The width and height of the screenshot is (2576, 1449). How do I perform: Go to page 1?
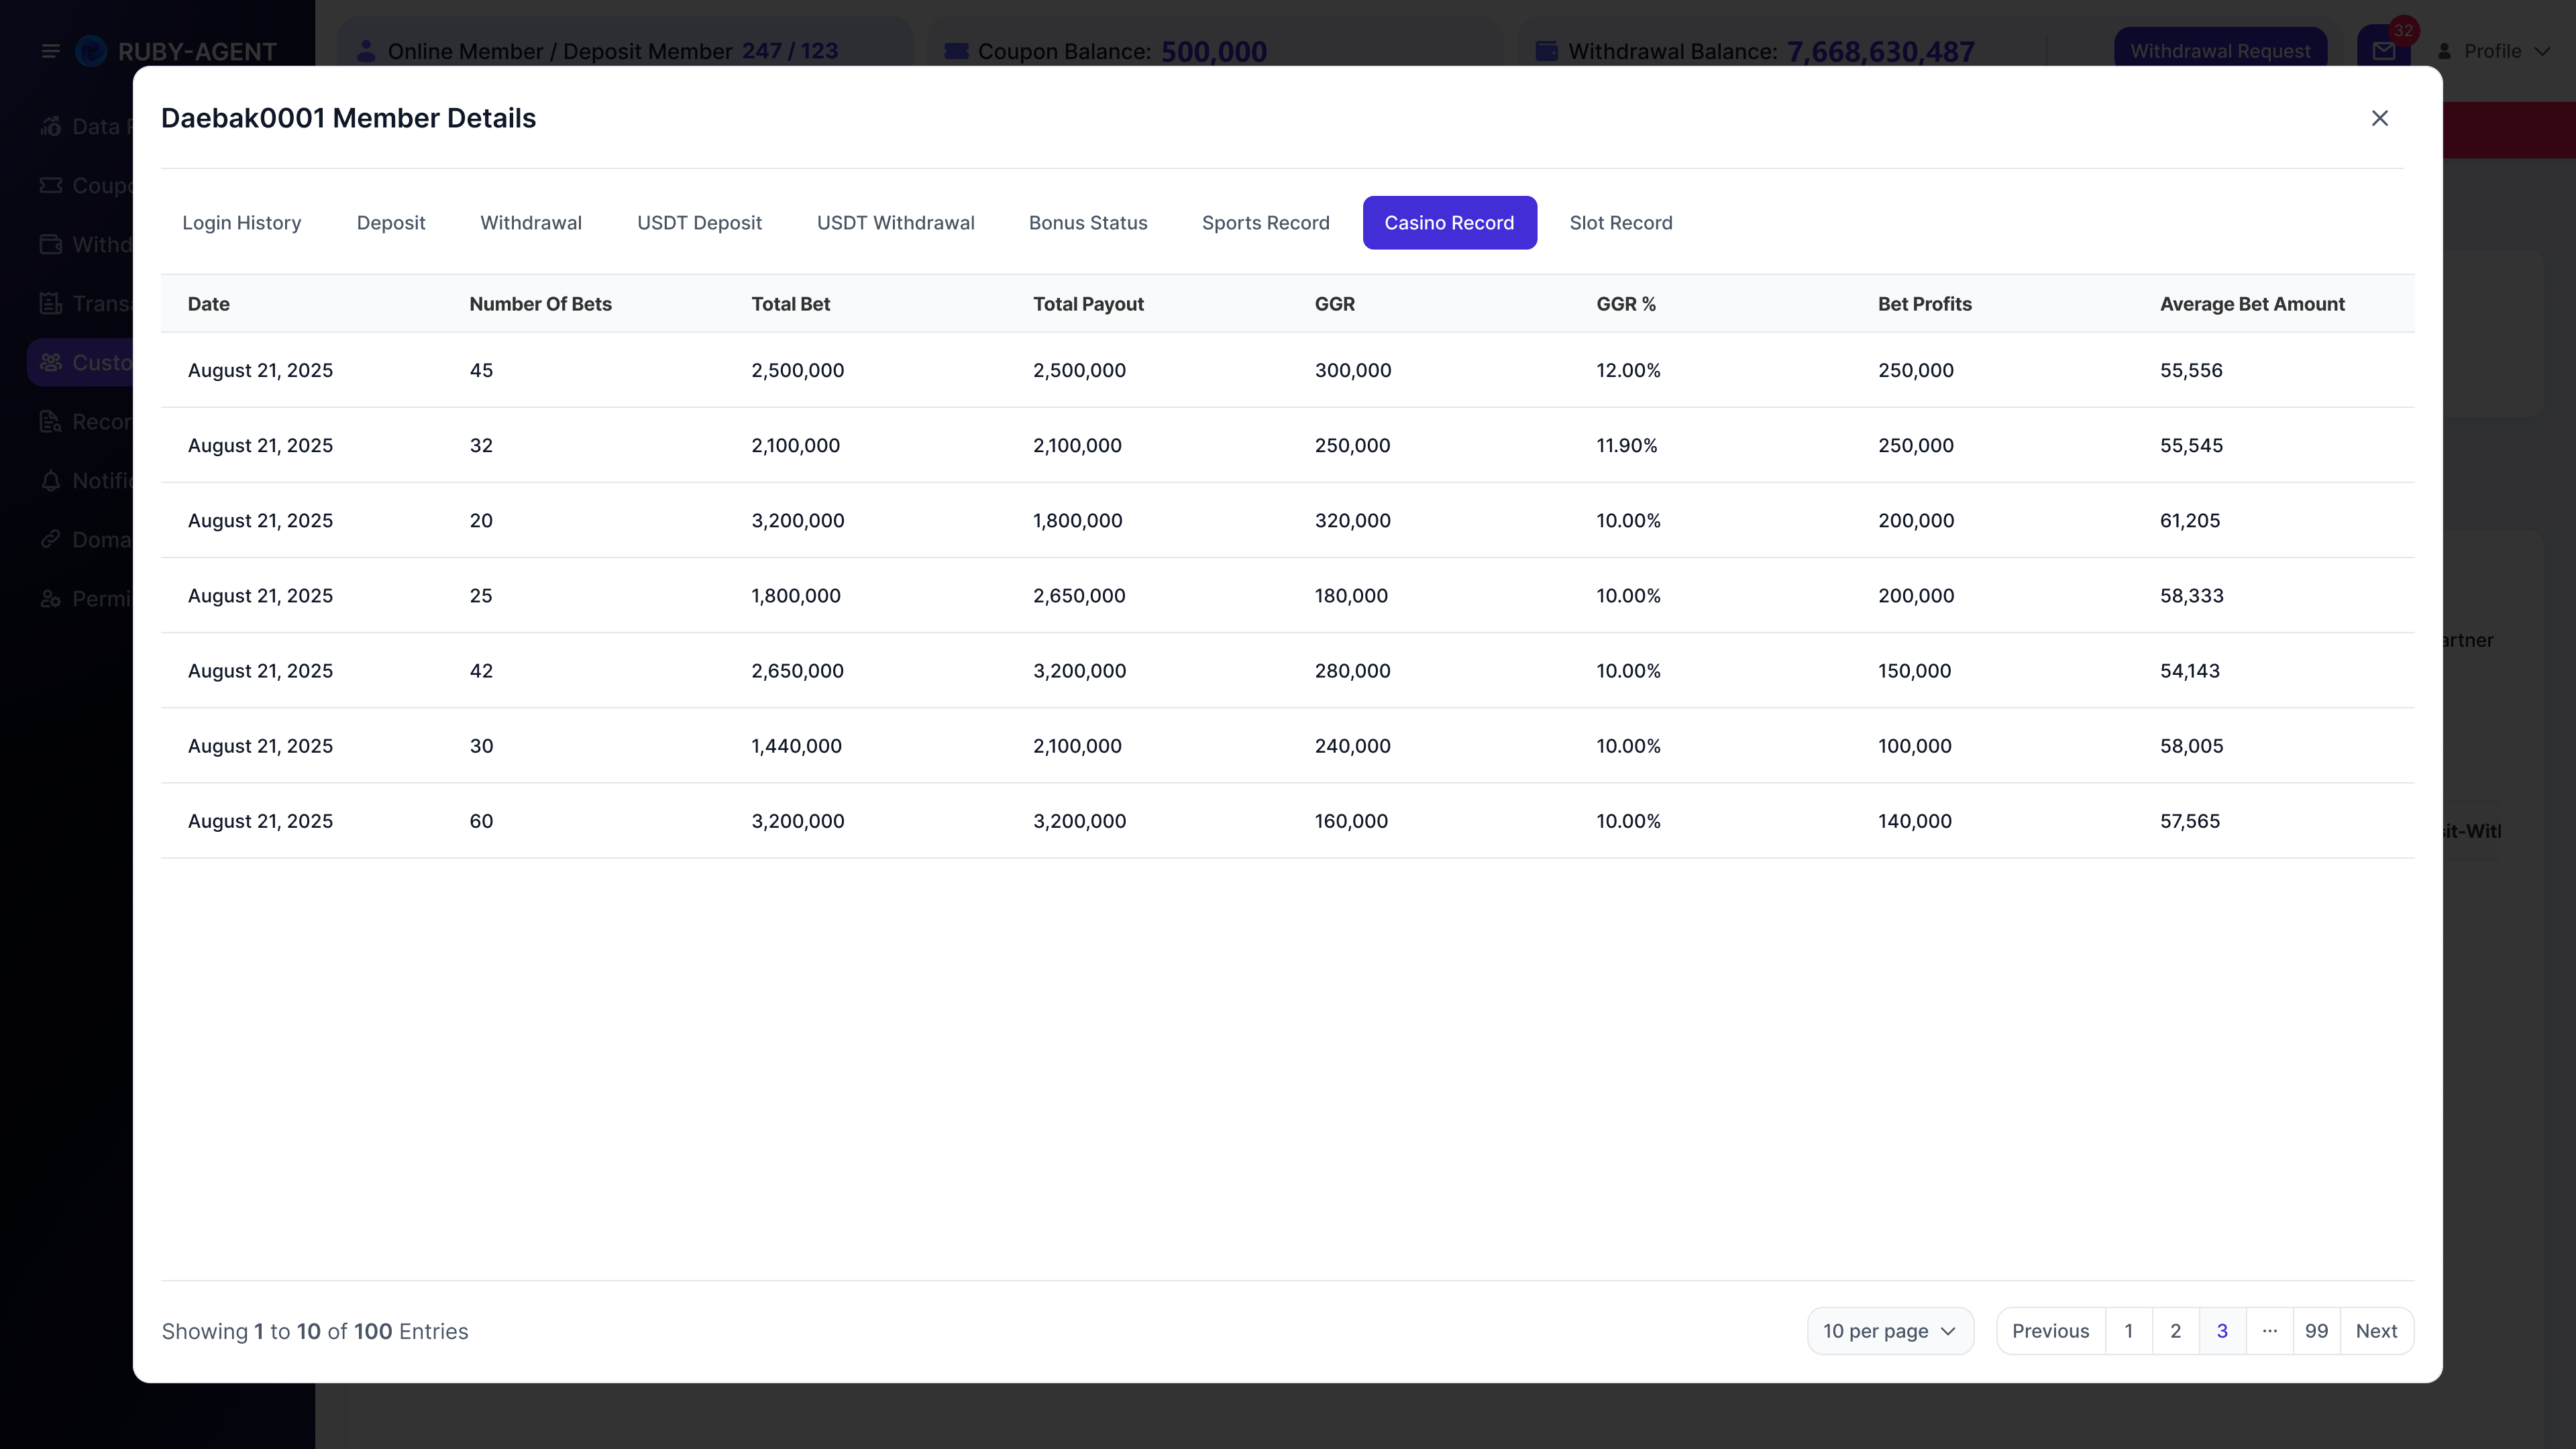[2128, 1331]
